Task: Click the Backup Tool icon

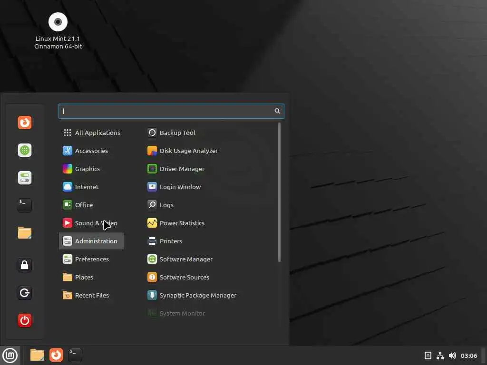Action: pos(152,133)
